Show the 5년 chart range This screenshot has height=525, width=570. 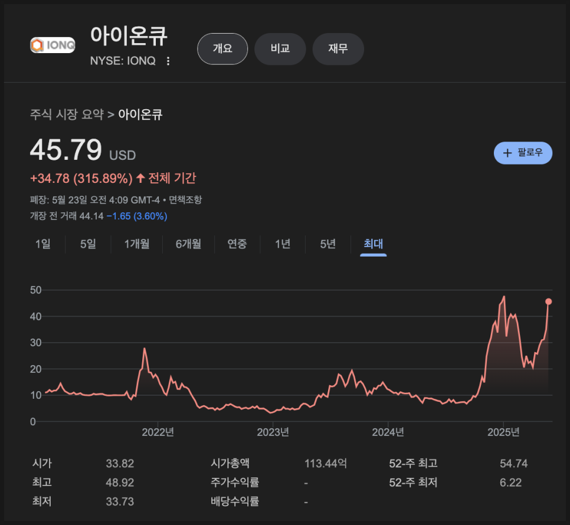pyautogui.click(x=327, y=244)
